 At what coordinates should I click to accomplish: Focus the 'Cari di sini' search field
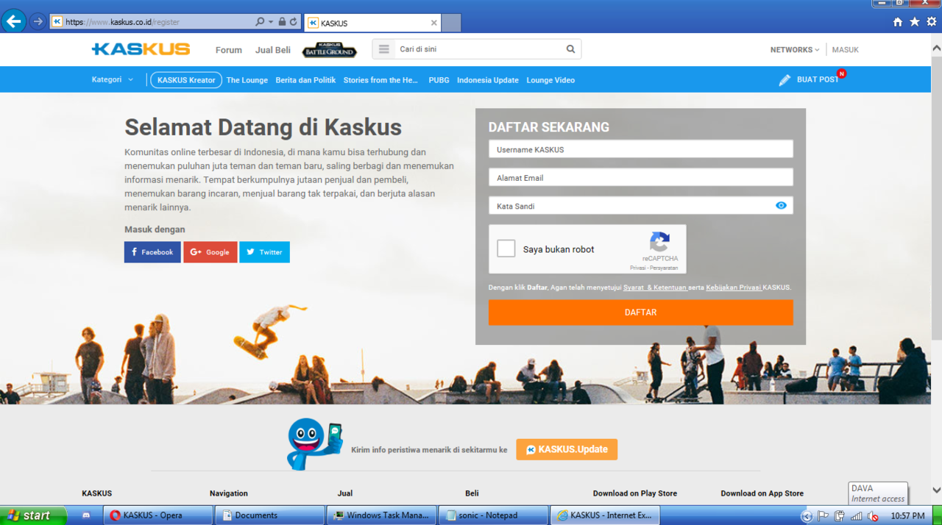pyautogui.click(x=478, y=49)
